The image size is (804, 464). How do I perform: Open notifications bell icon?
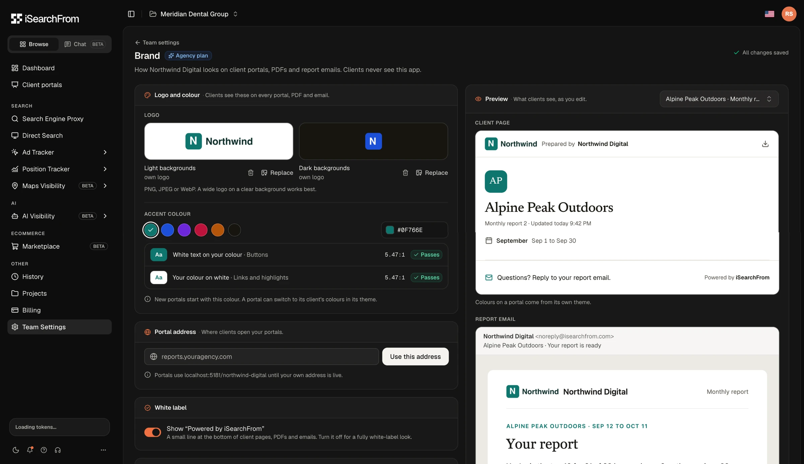tap(30, 450)
